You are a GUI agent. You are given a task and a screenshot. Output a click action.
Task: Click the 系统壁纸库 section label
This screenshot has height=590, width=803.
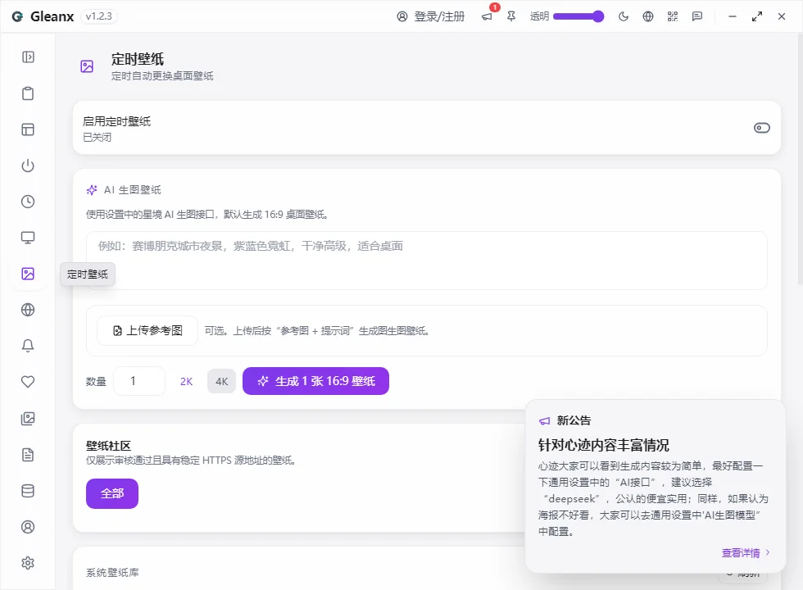[112, 572]
